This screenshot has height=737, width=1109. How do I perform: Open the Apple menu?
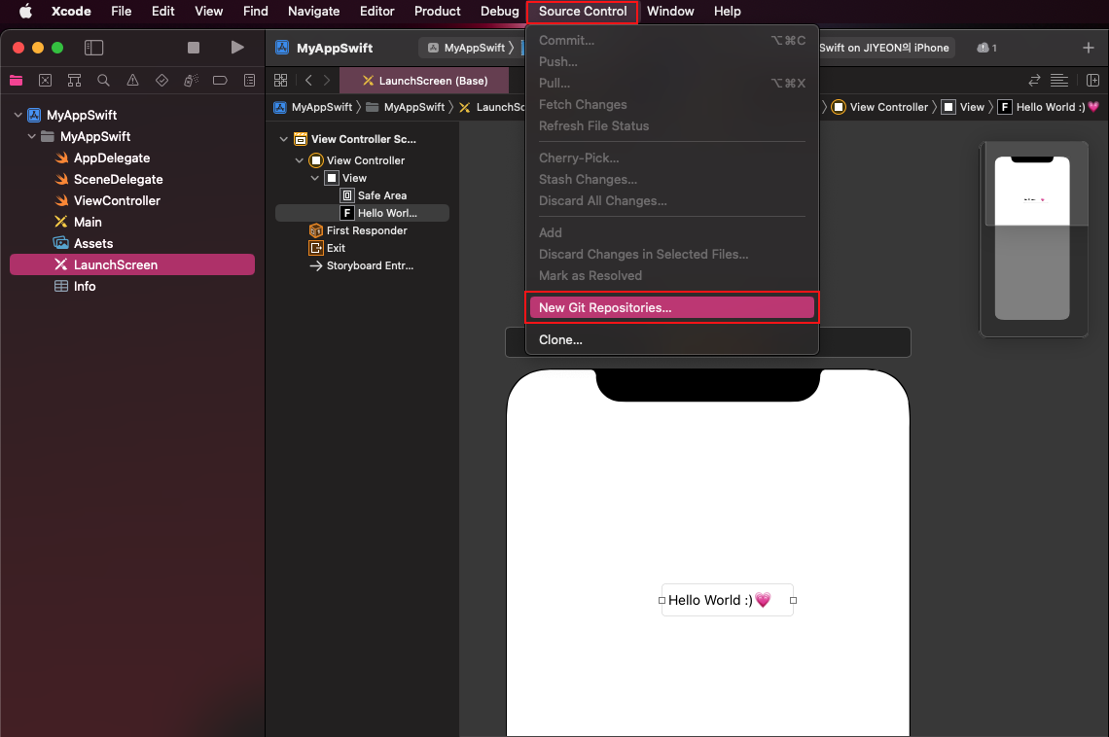(25, 12)
